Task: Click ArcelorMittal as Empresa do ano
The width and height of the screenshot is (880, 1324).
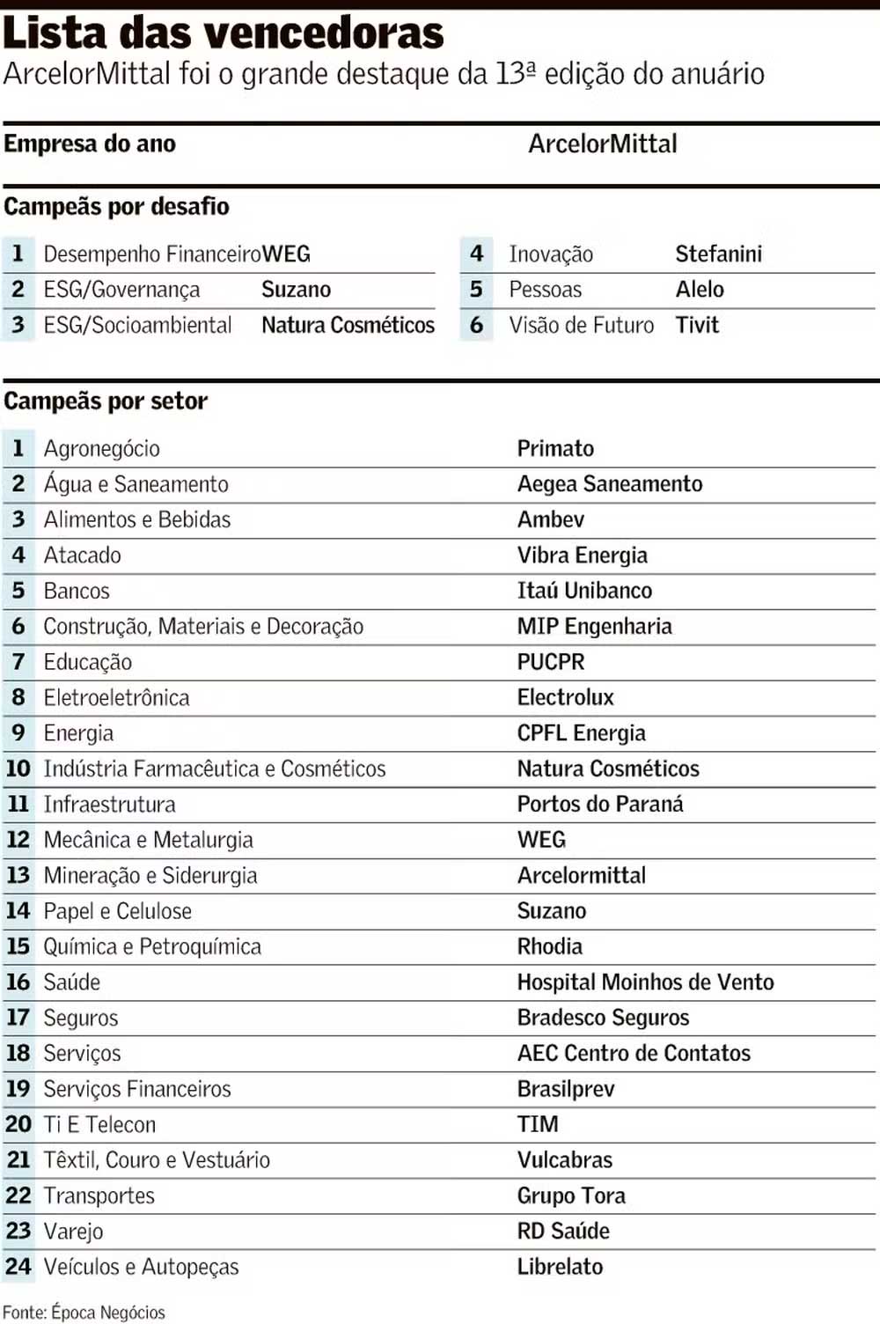Action: click(x=602, y=144)
